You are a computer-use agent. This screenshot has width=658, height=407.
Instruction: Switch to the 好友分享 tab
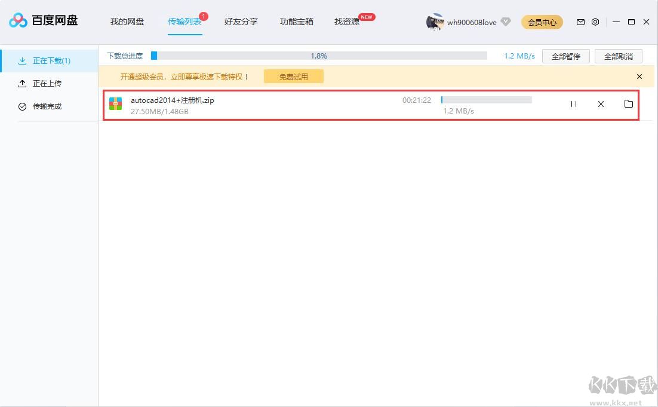coord(241,22)
